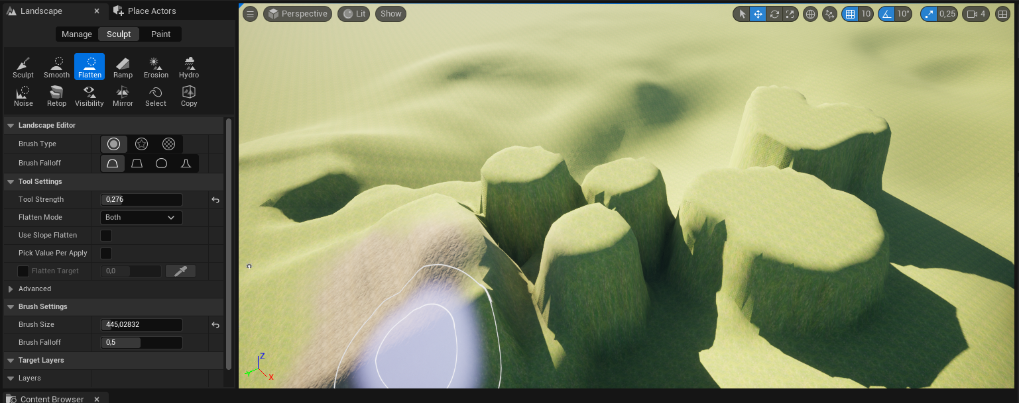Select the Smooth landscape tool

[x=56, y=67]
